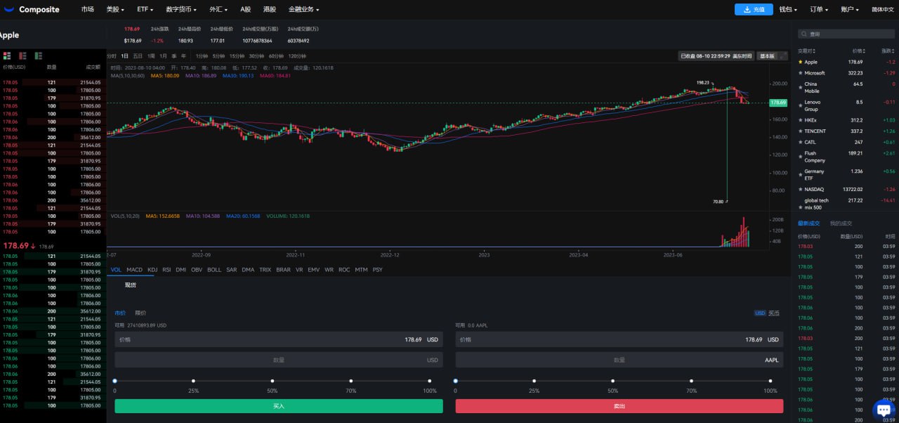Screen dimensions: 899x423
Task: Unfavorite Apple using its yellow star
Action: (x=801, y=62)
